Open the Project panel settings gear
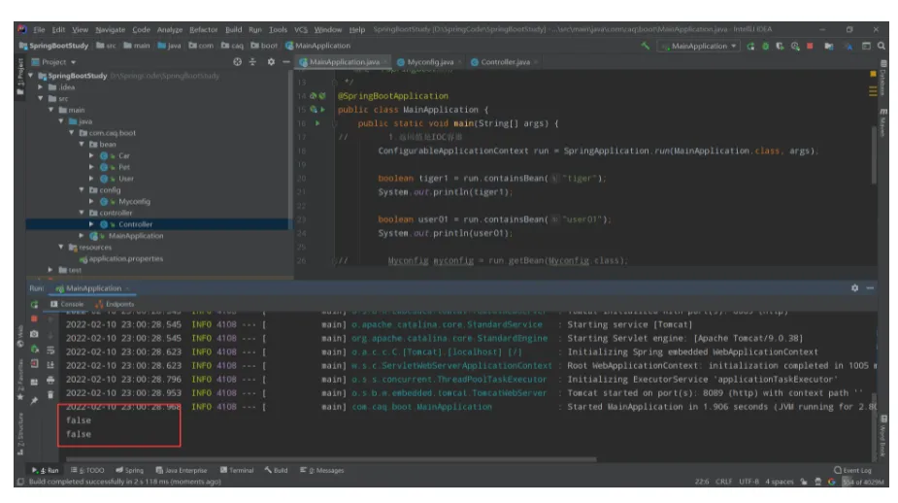The image size is (898, 503). pyautogui.click(x=271, y=62)
